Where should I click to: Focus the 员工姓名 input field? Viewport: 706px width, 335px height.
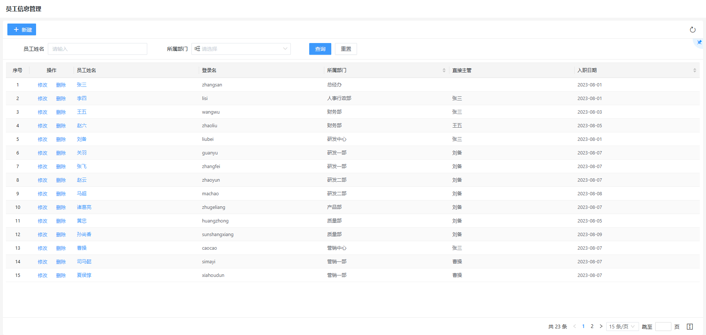pyautogui.click(x=98, y=49)
